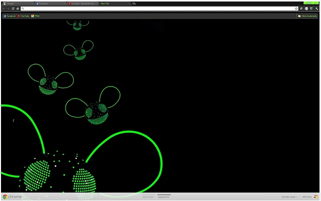Viewport: 321px width, 201px height.
Task: Expand the Other bookmarks folder
Action: (x=308, y=16)
